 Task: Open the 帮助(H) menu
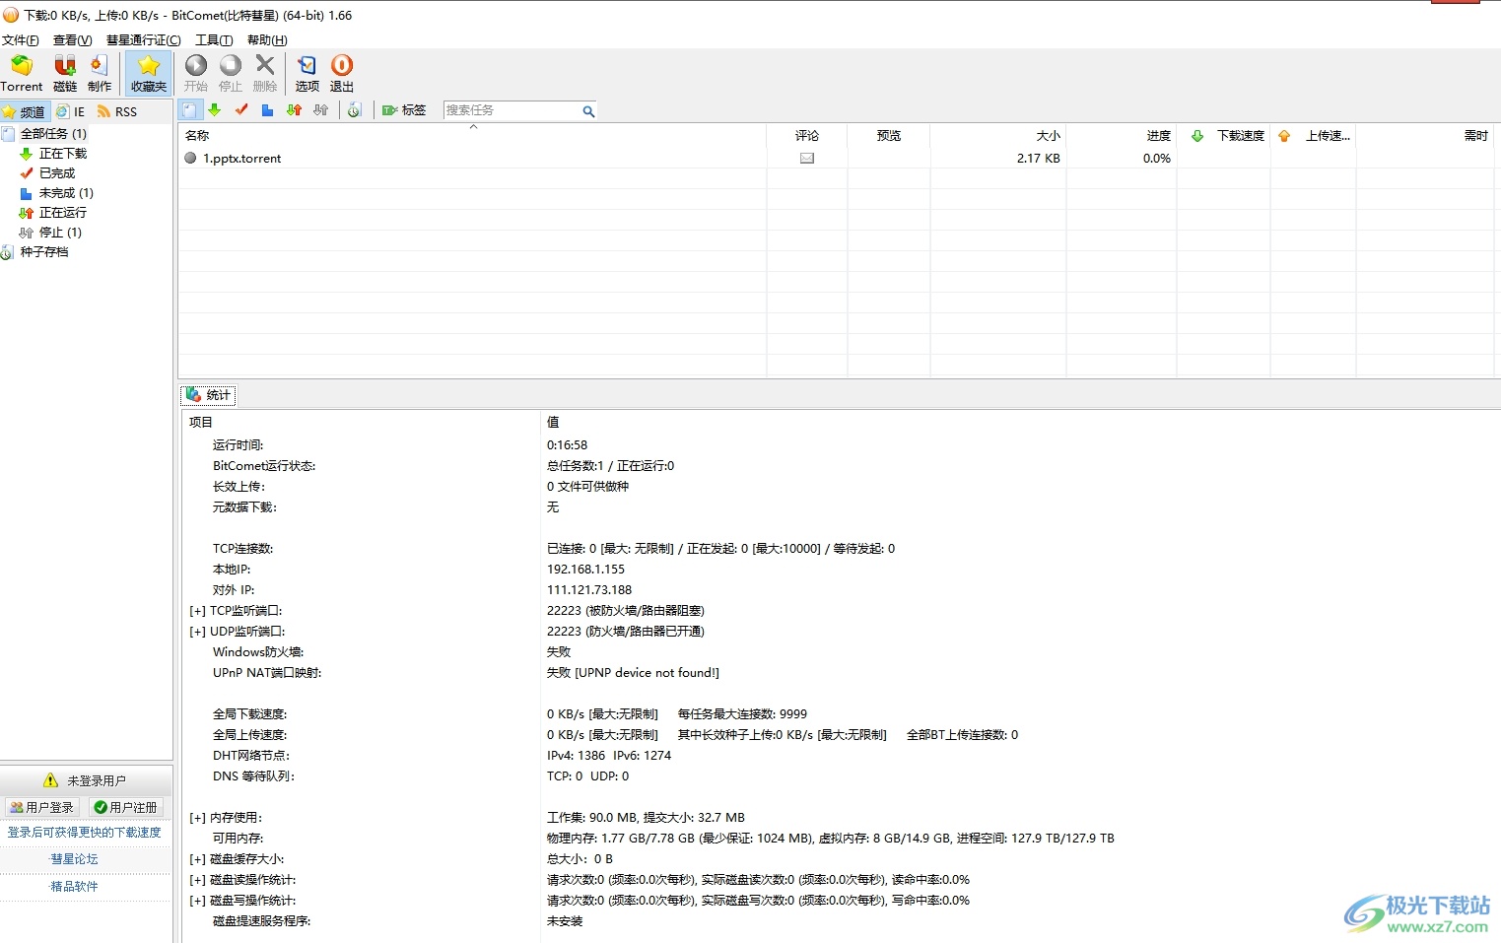[267, 40]
